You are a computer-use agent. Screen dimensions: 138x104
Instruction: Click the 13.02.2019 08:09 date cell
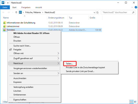[55, 26]
